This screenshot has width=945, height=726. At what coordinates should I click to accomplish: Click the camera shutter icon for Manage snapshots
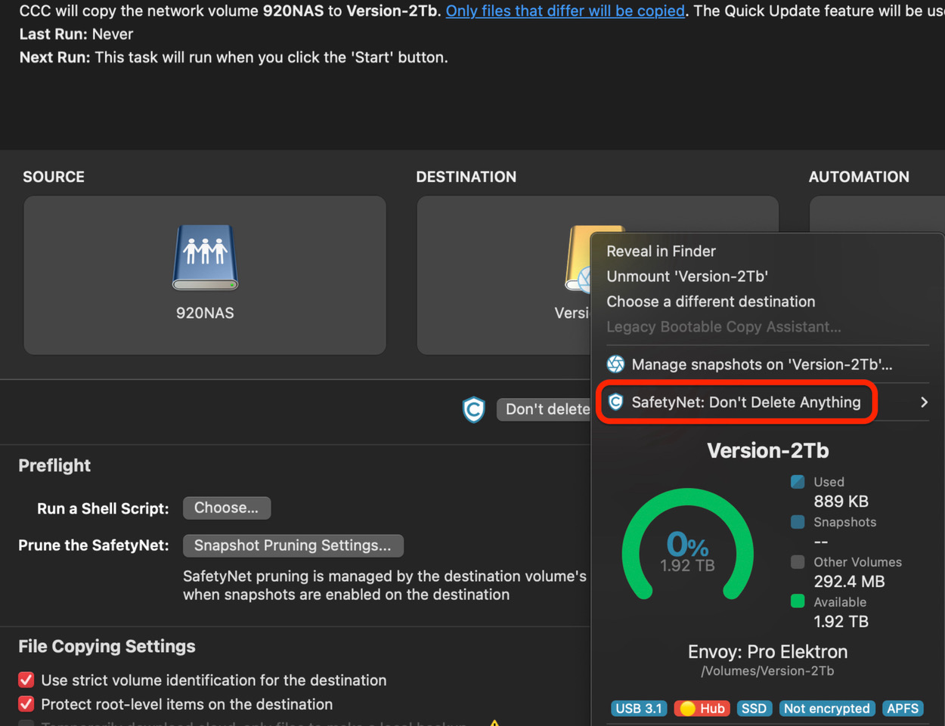[616, 364]
